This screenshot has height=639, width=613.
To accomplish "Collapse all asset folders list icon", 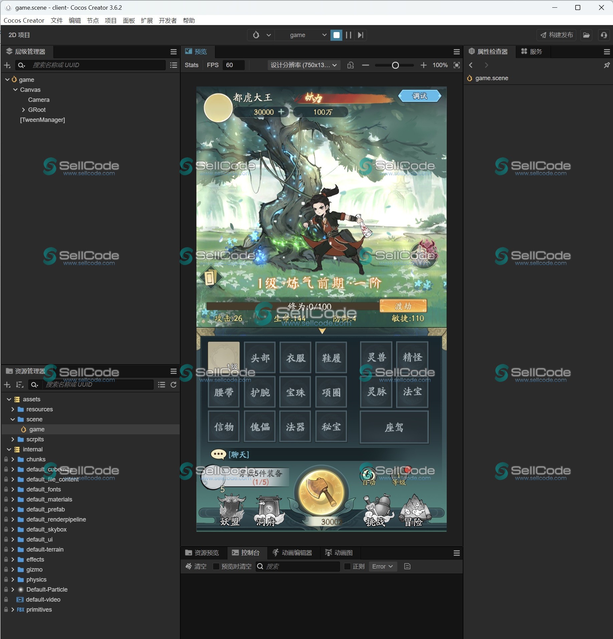I will tap(162, 385).
